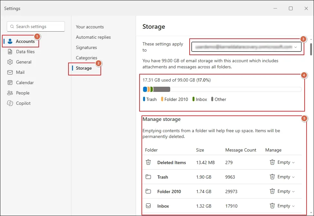Focus the Search settings field
This screenshot has width=314, height=216.
(36, 26)
